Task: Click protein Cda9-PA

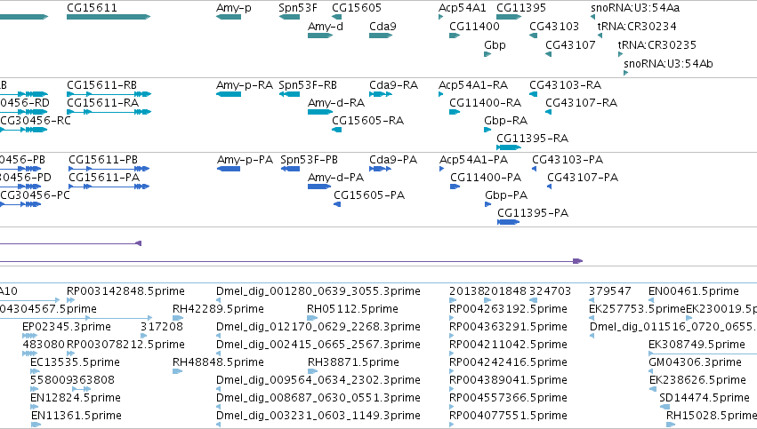Action: (380, 169)
